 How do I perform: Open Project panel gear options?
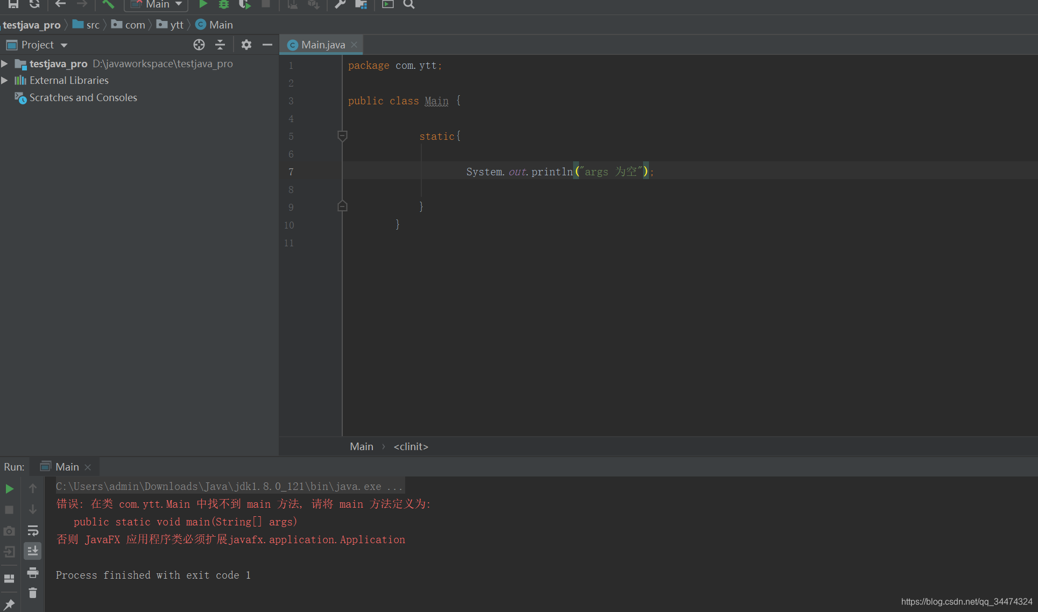coord(246,45)
